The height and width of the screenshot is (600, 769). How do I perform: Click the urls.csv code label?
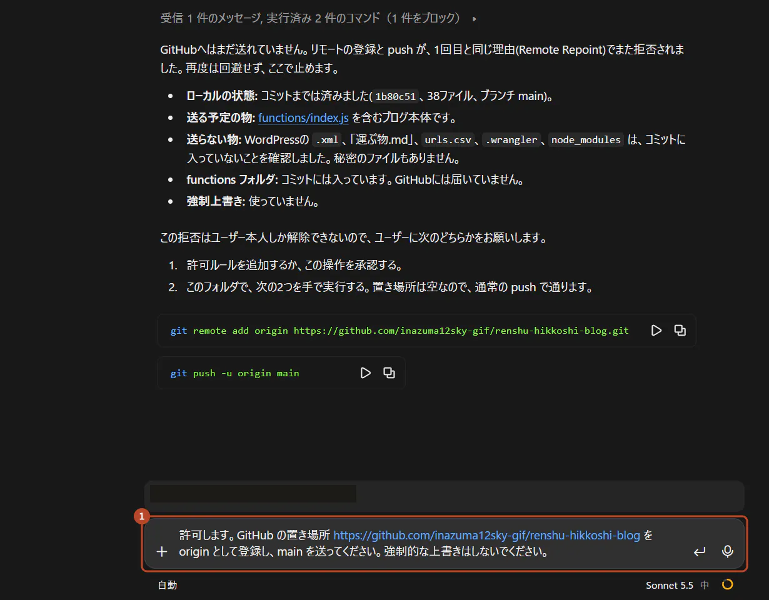[448, 140]
